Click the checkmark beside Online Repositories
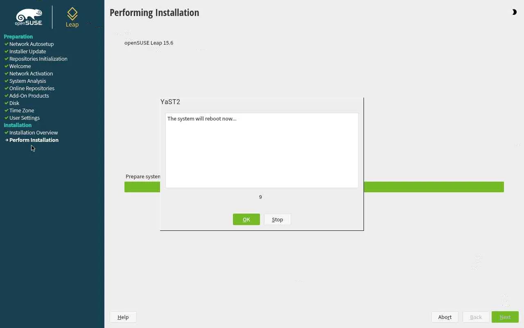This screenshot has width=524, height=328. (7, 88)
